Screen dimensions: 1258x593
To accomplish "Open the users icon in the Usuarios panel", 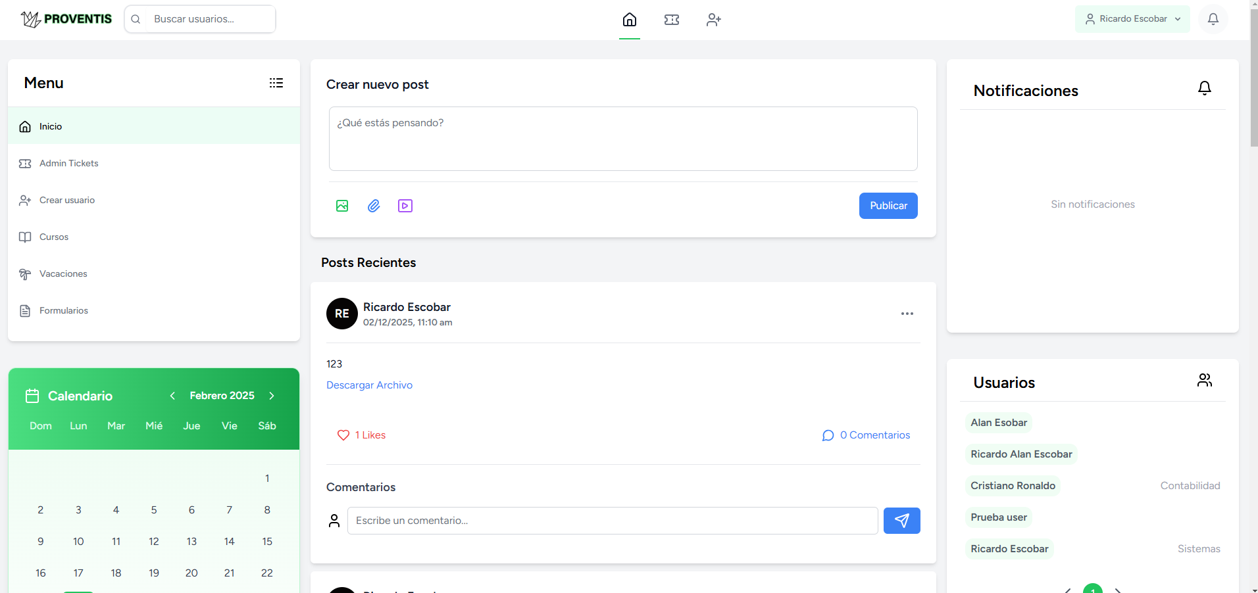I will [1205, 380].
